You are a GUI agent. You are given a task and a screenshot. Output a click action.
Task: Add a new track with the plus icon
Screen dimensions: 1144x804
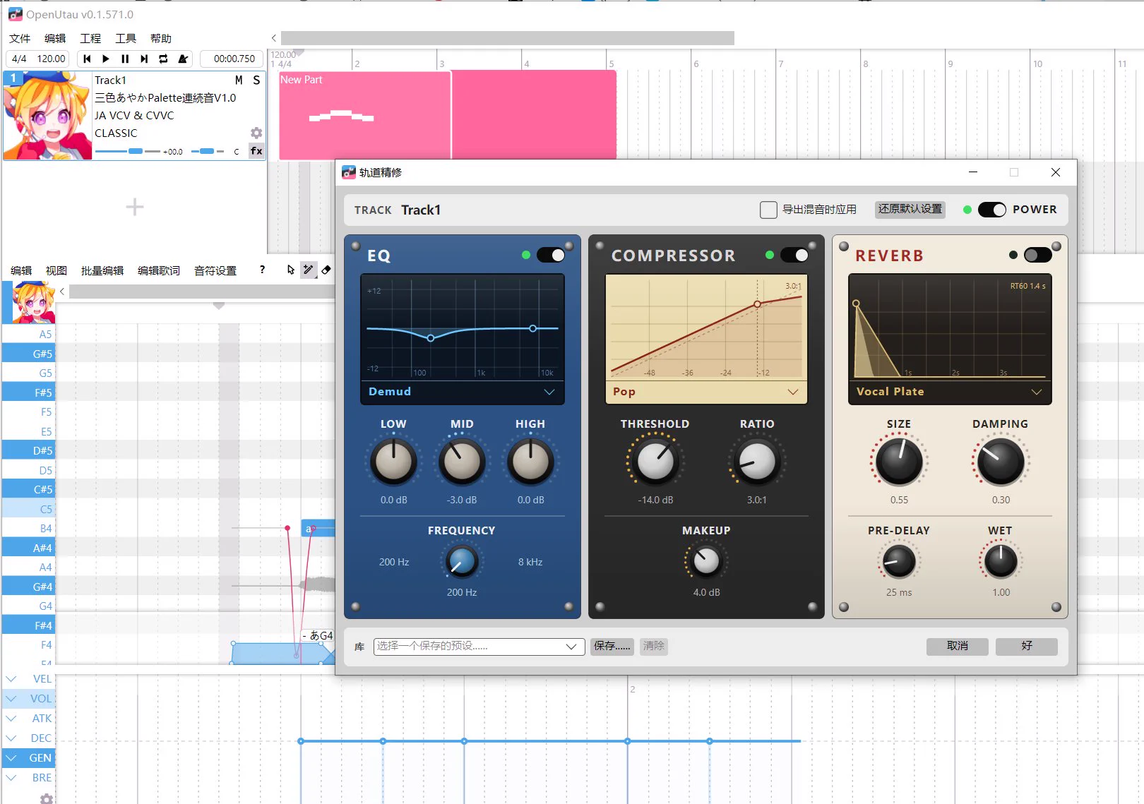pyautogui.click(x=134, y=207)
